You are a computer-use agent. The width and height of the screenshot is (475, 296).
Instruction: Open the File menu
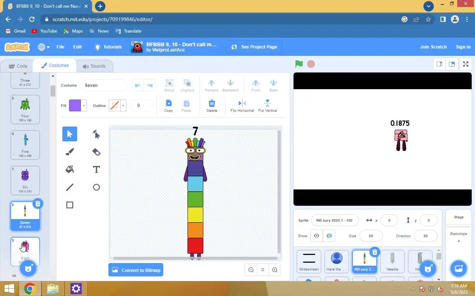pos(60,47)
